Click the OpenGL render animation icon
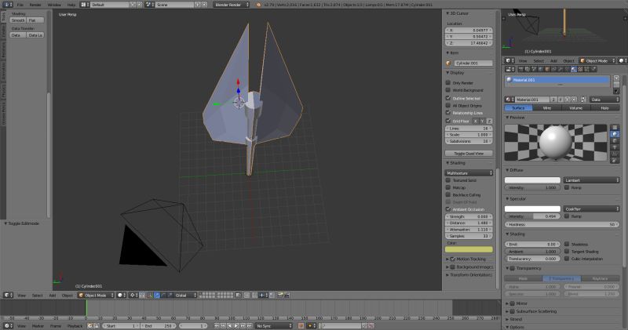 coord(287,296)
